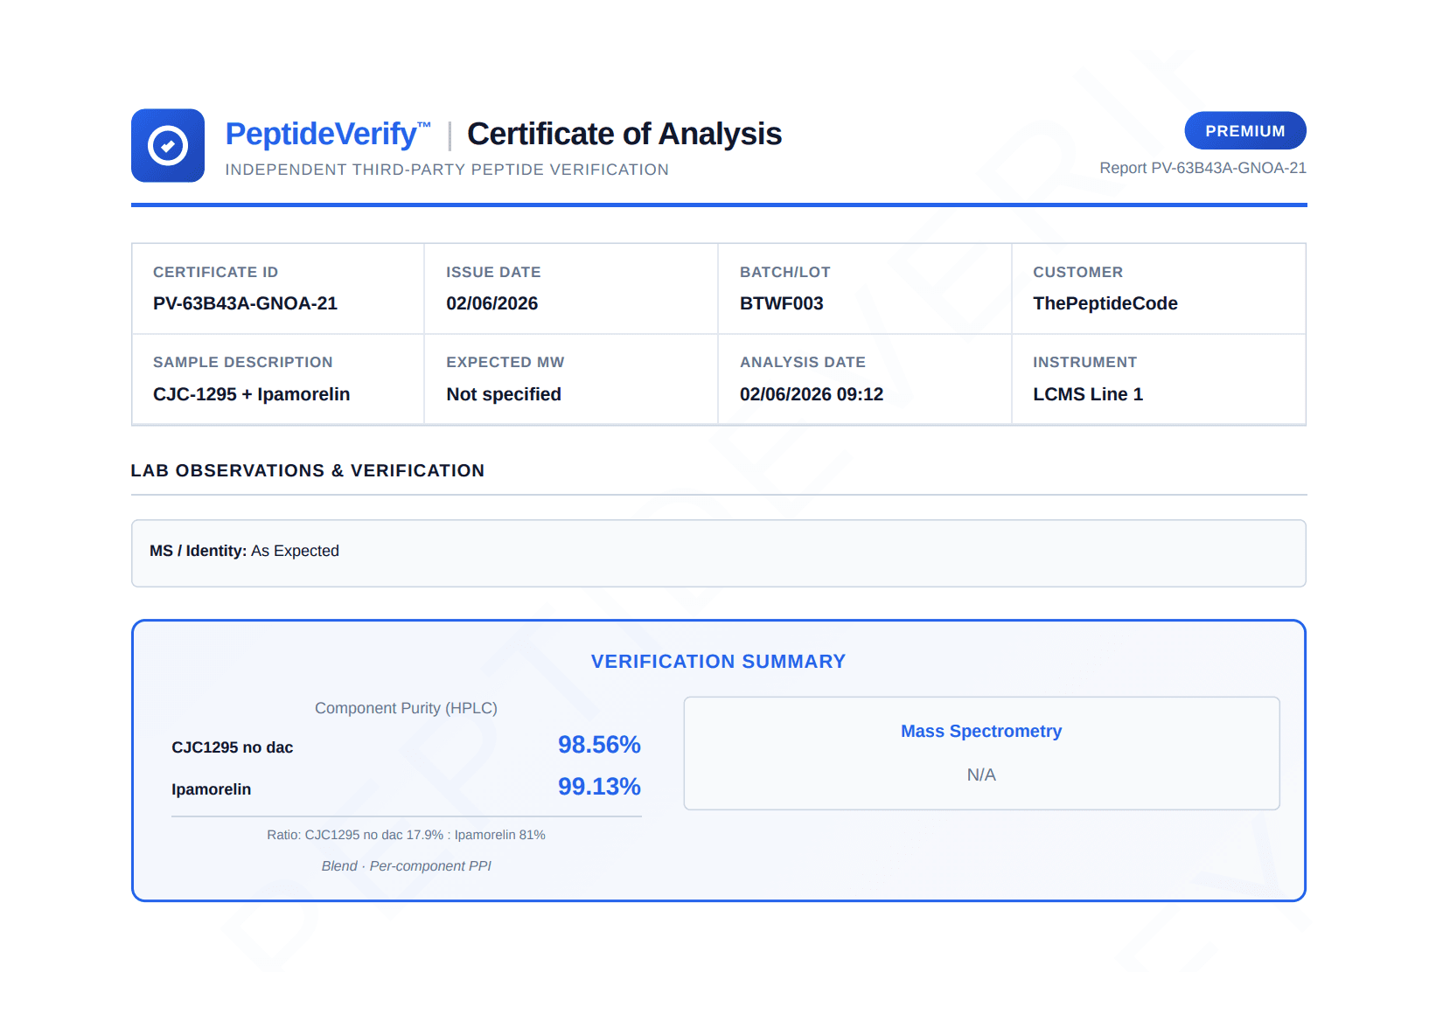Click the Expected MW Not specified cell

click(x=571, y=379)
